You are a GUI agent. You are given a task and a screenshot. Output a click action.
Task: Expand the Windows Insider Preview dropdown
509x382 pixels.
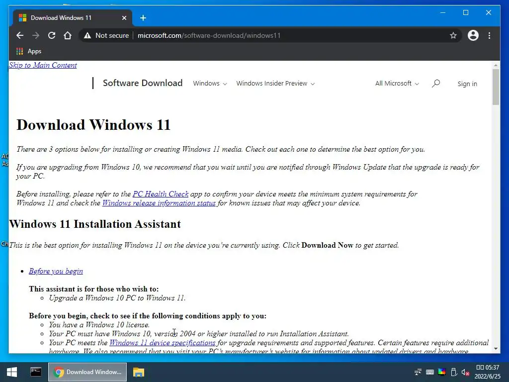275,84
